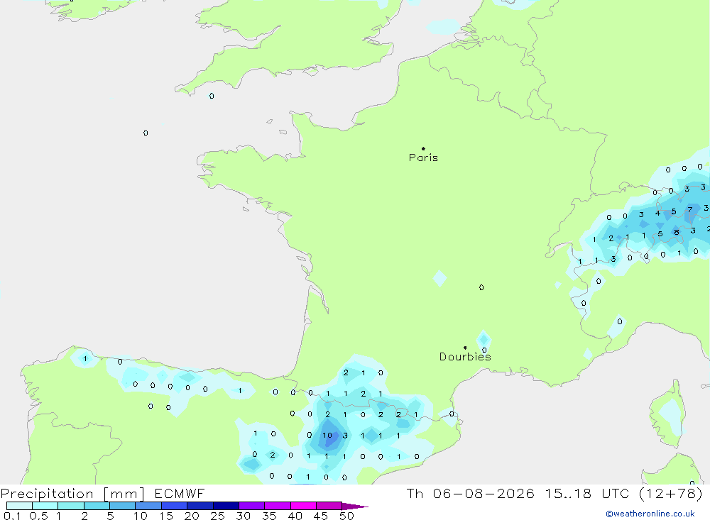Screen dimensions: 710x520
Task: Click the 0.1 legend scale label
Action: click(12, 516)
